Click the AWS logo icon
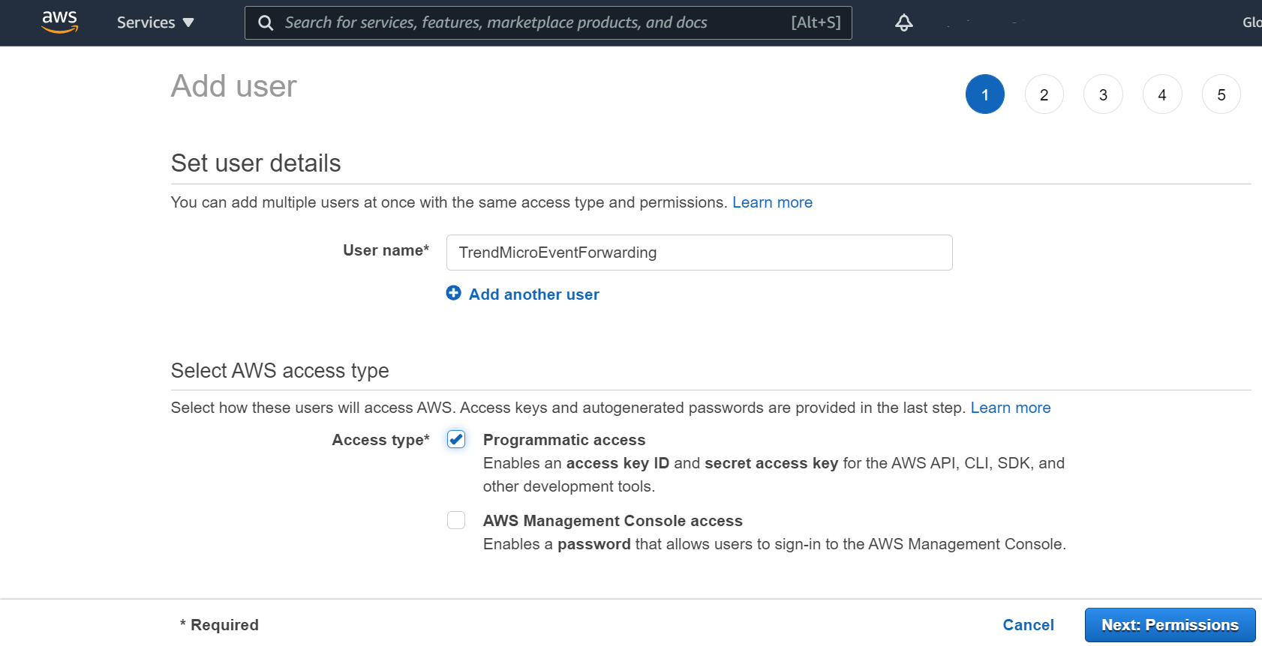Viewport: 1262px width, 646px height. [x=60, y=22]
